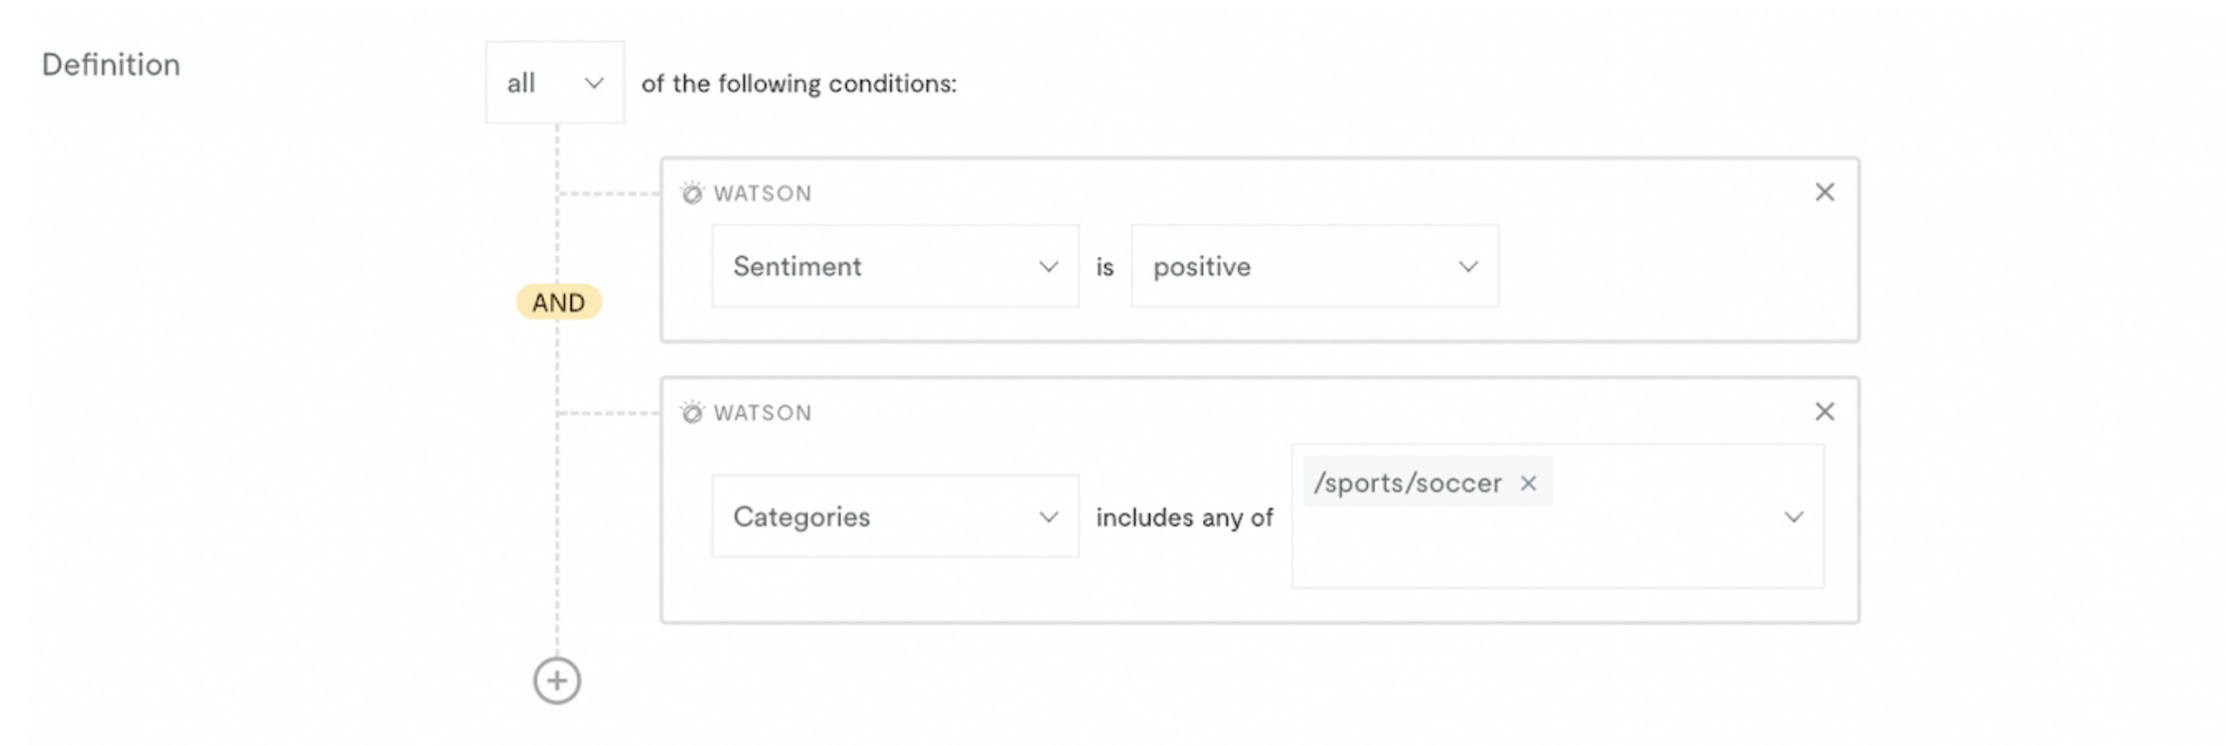Viewport: 2226px width, 745px height.
Task: Open the 'all' conditions dropdown
Action: click(555, 82)
